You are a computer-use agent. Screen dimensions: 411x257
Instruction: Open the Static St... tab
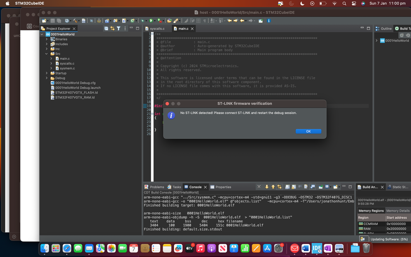point(398,187)
